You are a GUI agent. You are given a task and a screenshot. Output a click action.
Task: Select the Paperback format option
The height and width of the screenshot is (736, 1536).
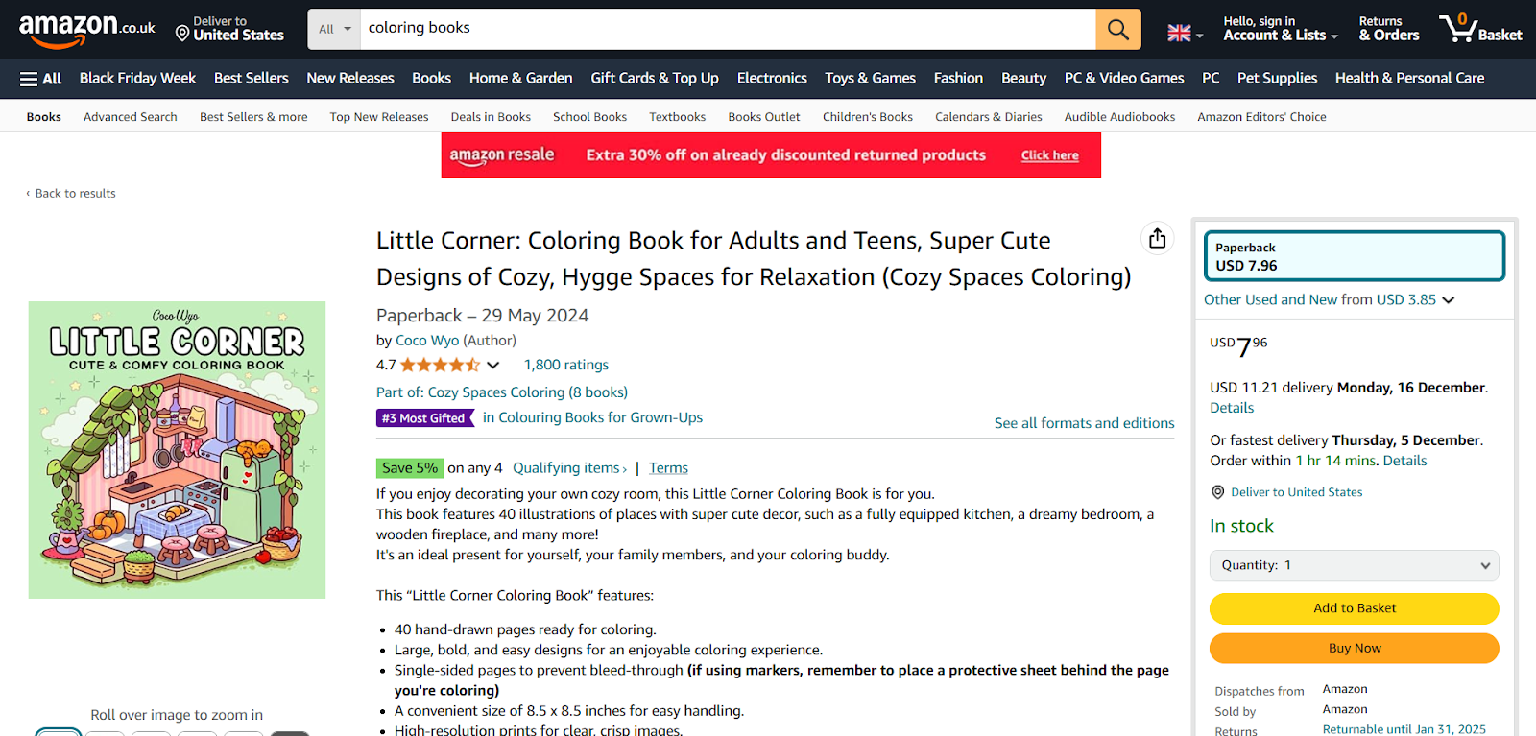(1354, 255)
